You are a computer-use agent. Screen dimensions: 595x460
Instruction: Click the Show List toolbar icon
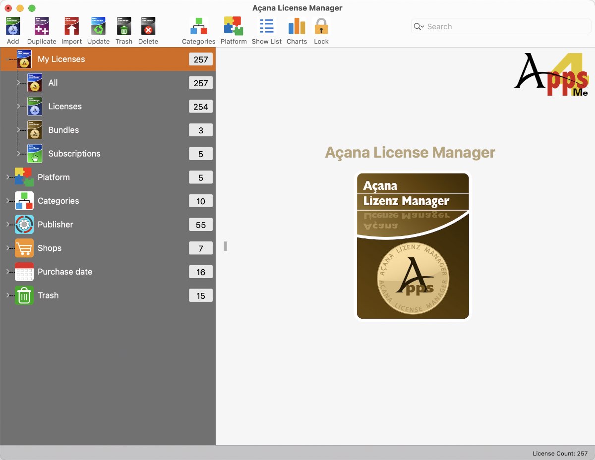[267, 26]
